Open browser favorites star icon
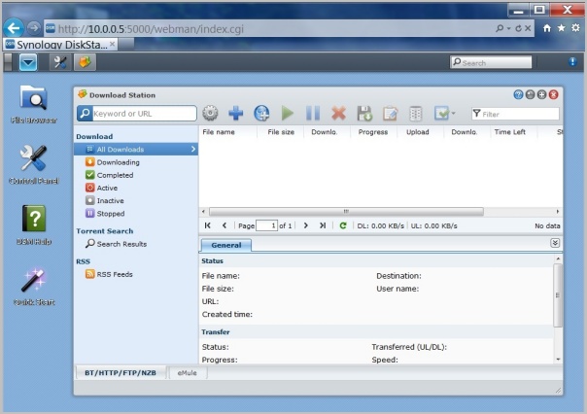587x414 pixels. click(x=561, y=28)
